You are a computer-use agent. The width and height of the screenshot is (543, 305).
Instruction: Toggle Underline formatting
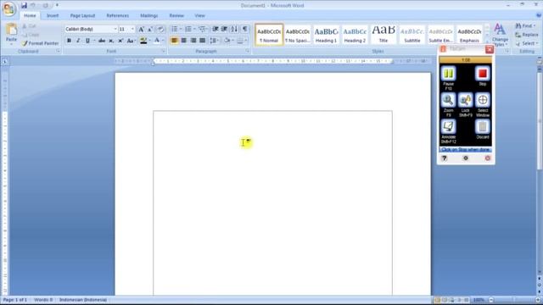pyautogui.click(x=87, y=41)
